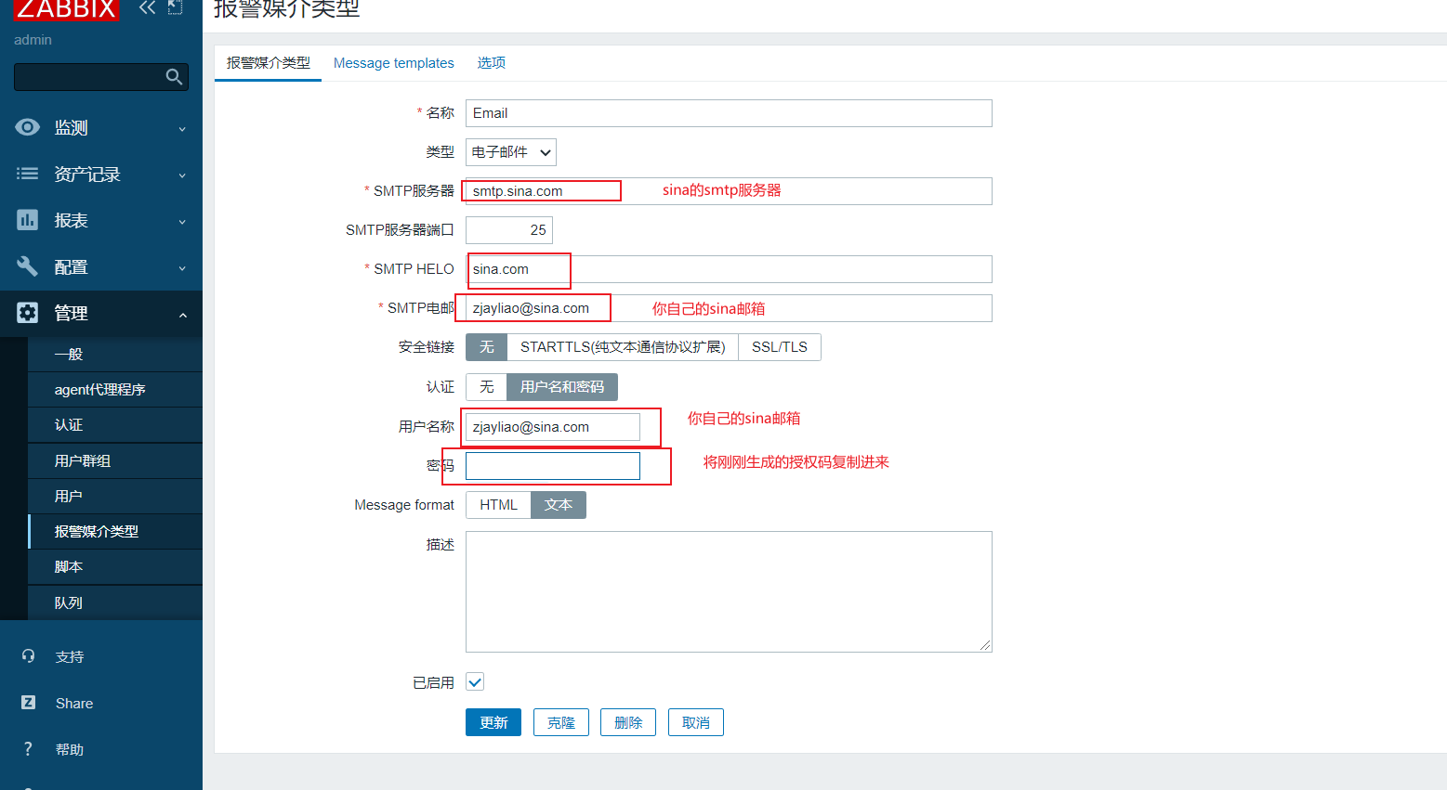
Task: Select STARTTLS security option
Action: pyautogui.click(x=623, y=347)
